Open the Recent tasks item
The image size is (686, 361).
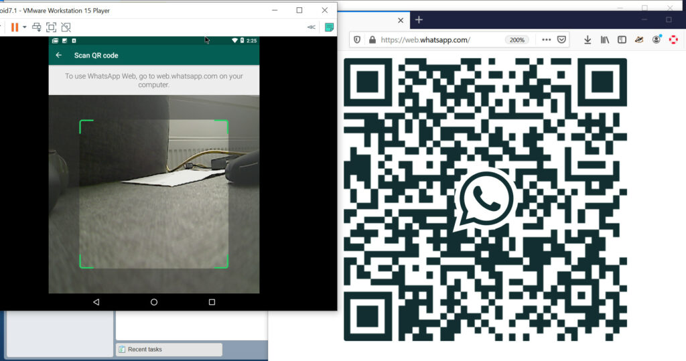click(x=169, y=350)
